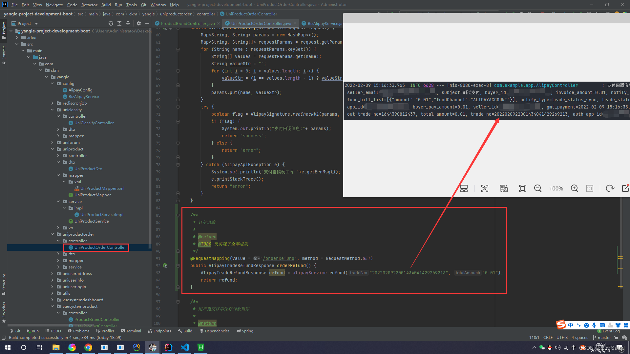
Task: Open the Event Log
Action: 609,331
